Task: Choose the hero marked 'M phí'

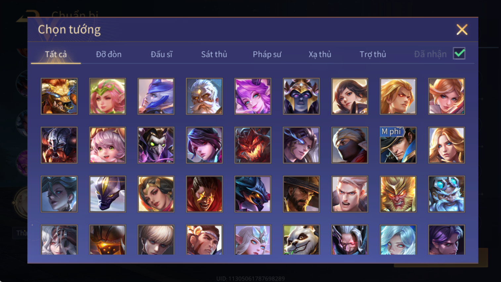Action: (398, 145)
